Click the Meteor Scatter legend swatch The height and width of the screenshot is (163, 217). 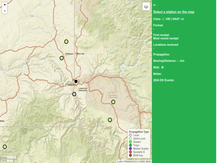130,149
